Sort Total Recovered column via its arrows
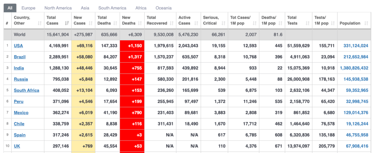 171,23
